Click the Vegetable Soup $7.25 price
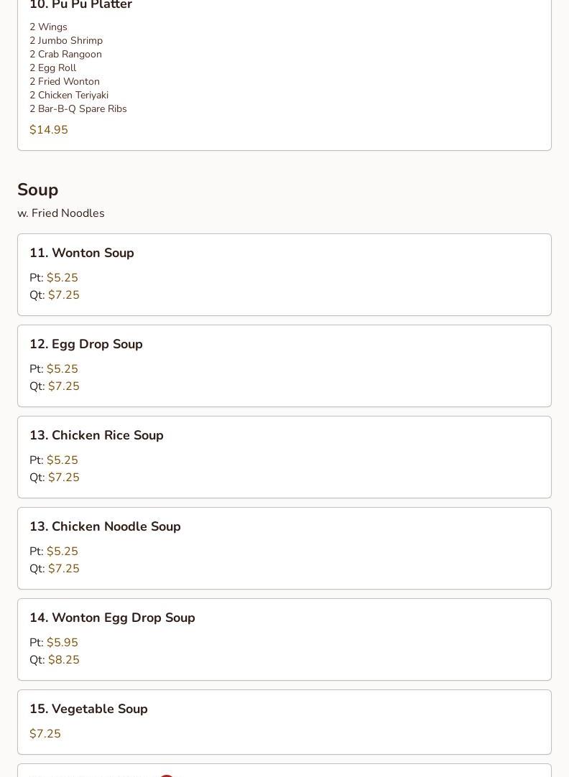The height and width of the screenshot is (777, 569). 45,734
